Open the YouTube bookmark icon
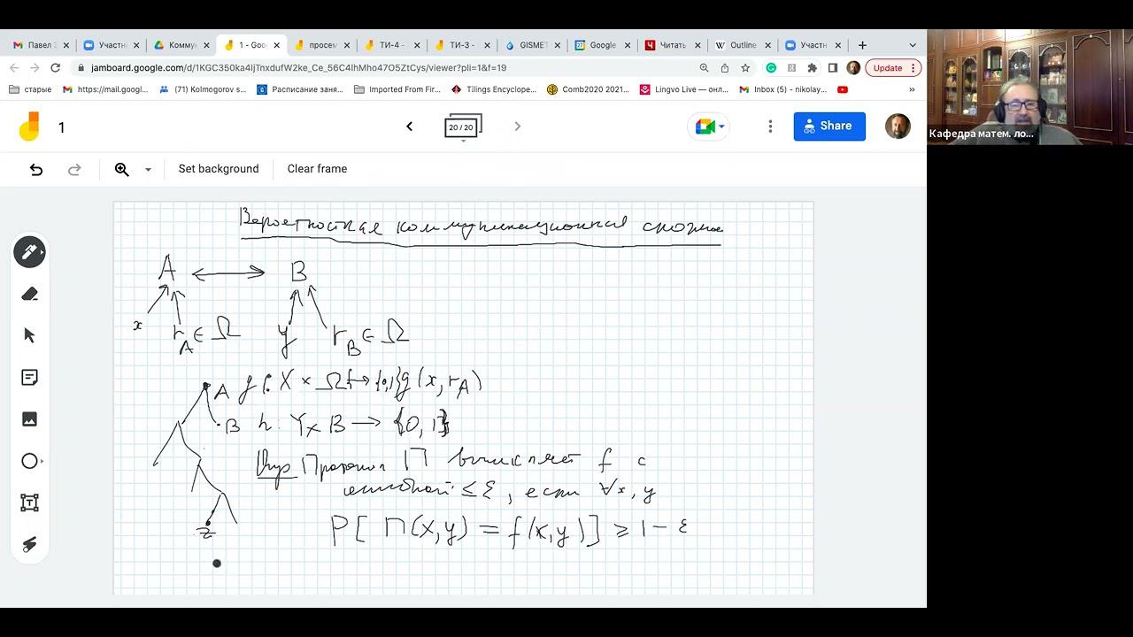This screenshot has height=637, width=1133. point(843,89)
